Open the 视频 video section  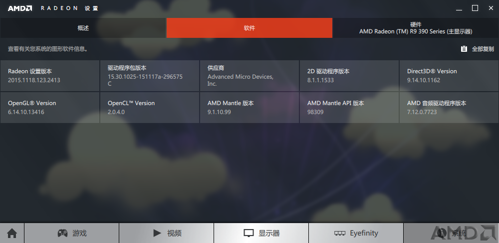167,233
